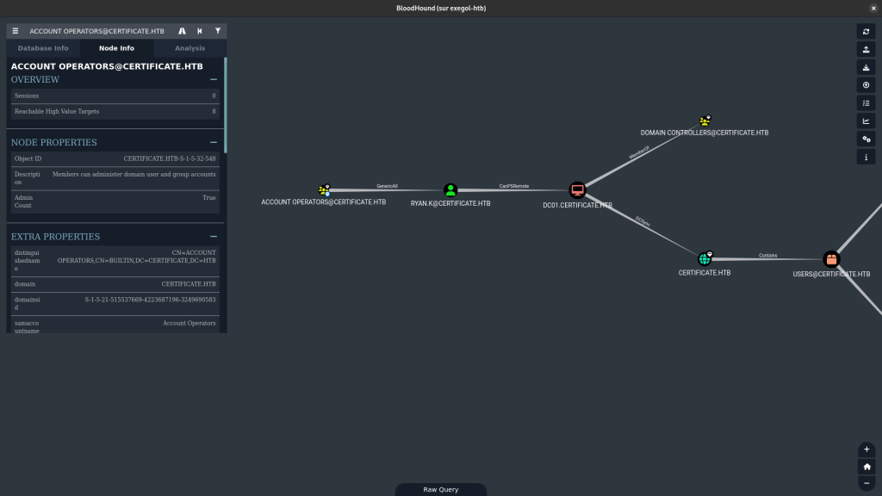Screen dimensions: 882x496
Task: Switch to the Node Info tab
Action: 116,48
